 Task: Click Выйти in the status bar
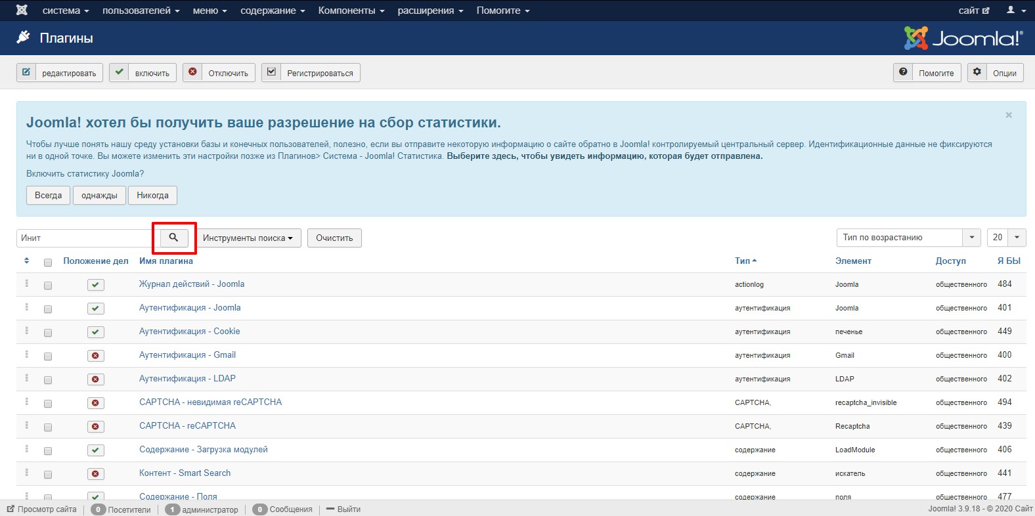[343, 509]
